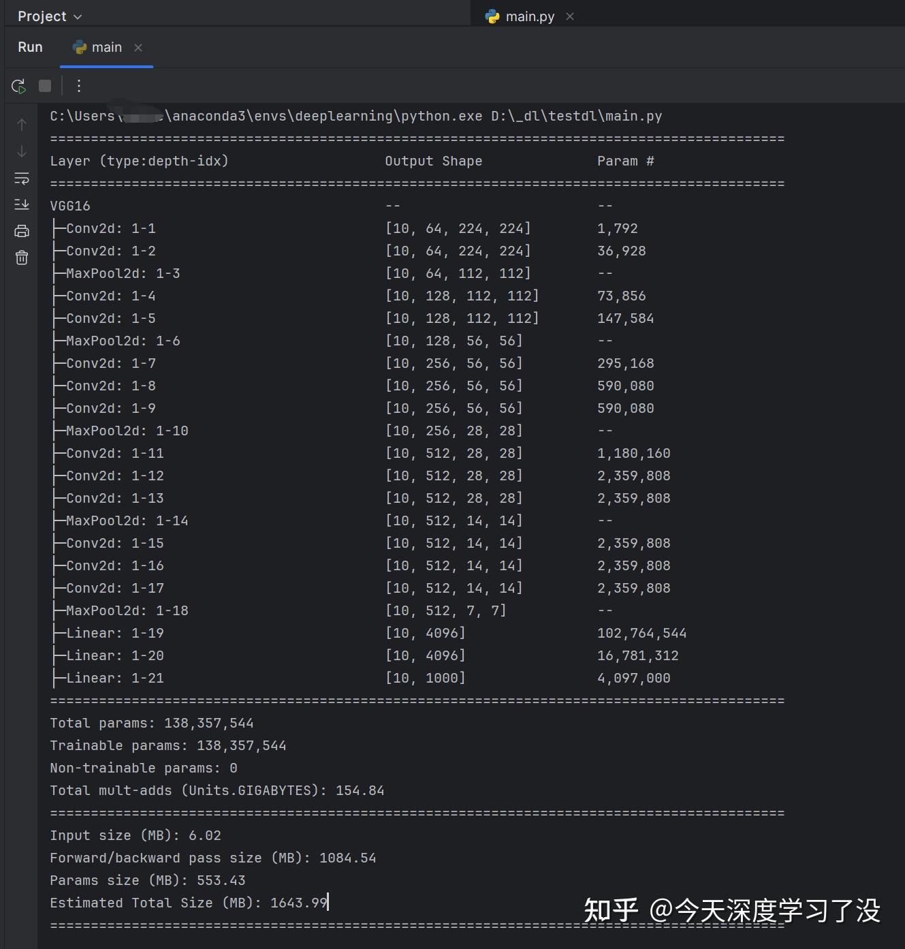Select the main run tab
This screenshot has height=949, width=905.
click(106, 47)
